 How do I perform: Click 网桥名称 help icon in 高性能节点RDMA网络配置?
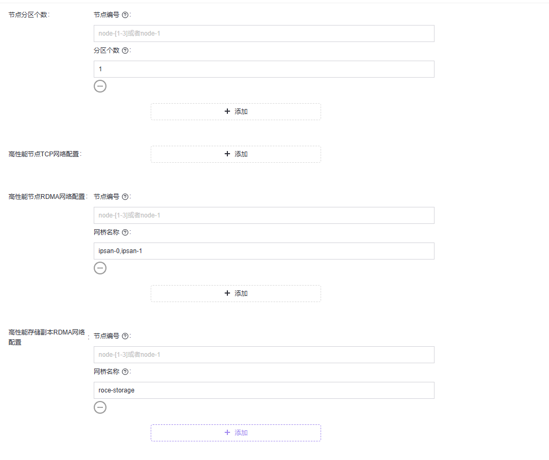pyautogui.click(x=125, y=232)
